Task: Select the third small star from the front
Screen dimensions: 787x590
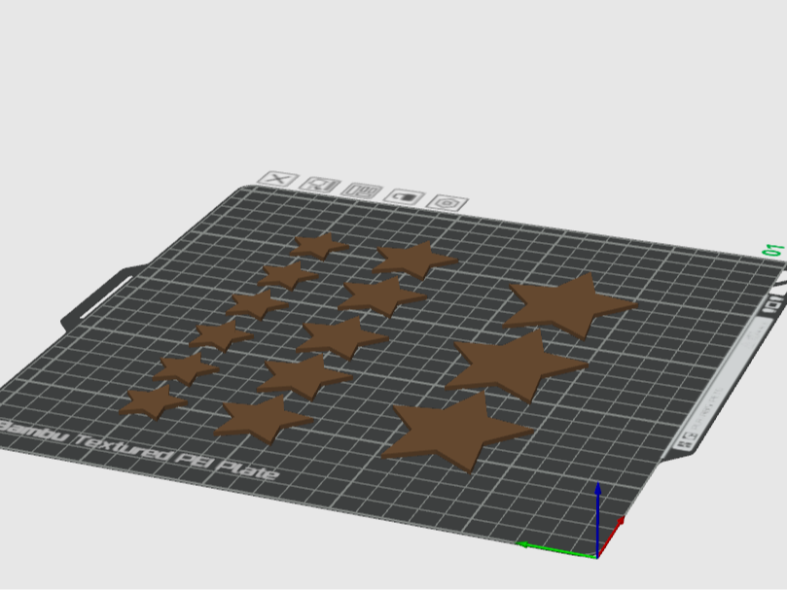Action: (x=221, y=335)
